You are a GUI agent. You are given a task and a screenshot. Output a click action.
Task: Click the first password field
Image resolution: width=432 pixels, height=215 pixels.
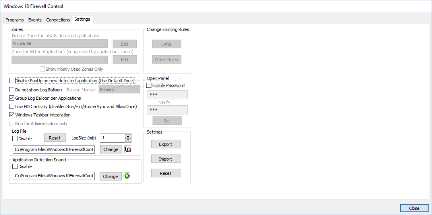point(167,95)
